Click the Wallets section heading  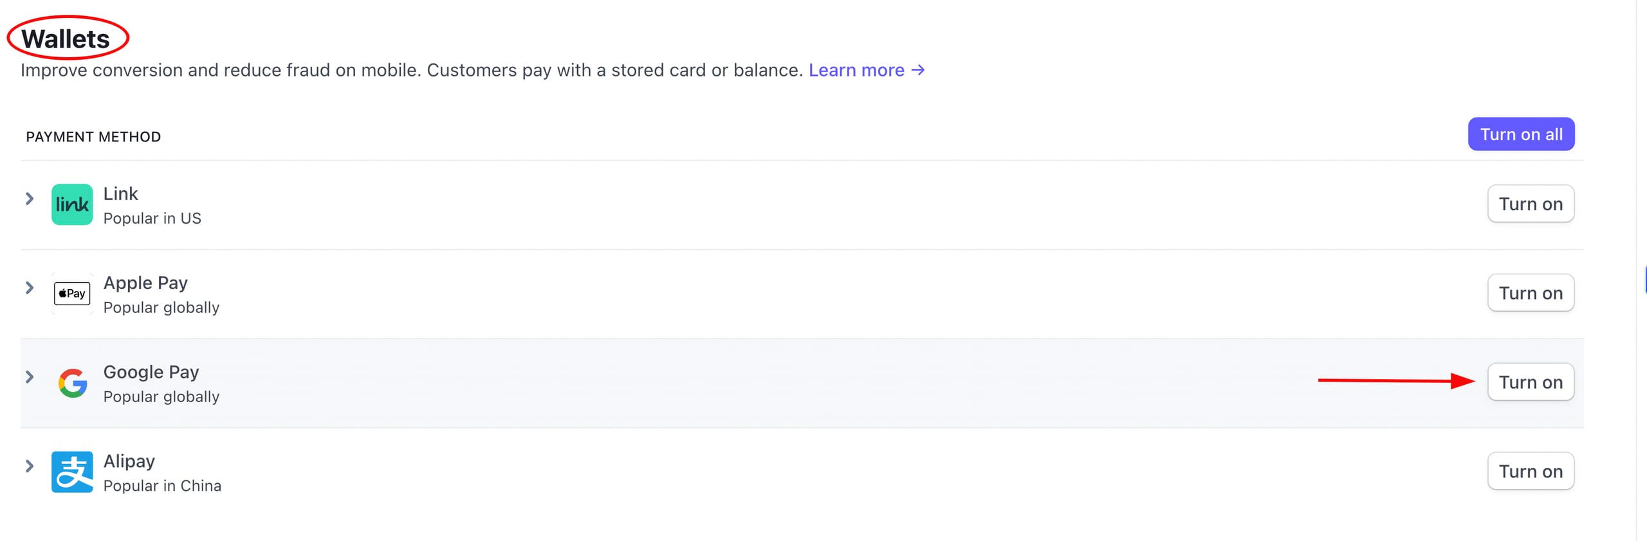(64, 38)
